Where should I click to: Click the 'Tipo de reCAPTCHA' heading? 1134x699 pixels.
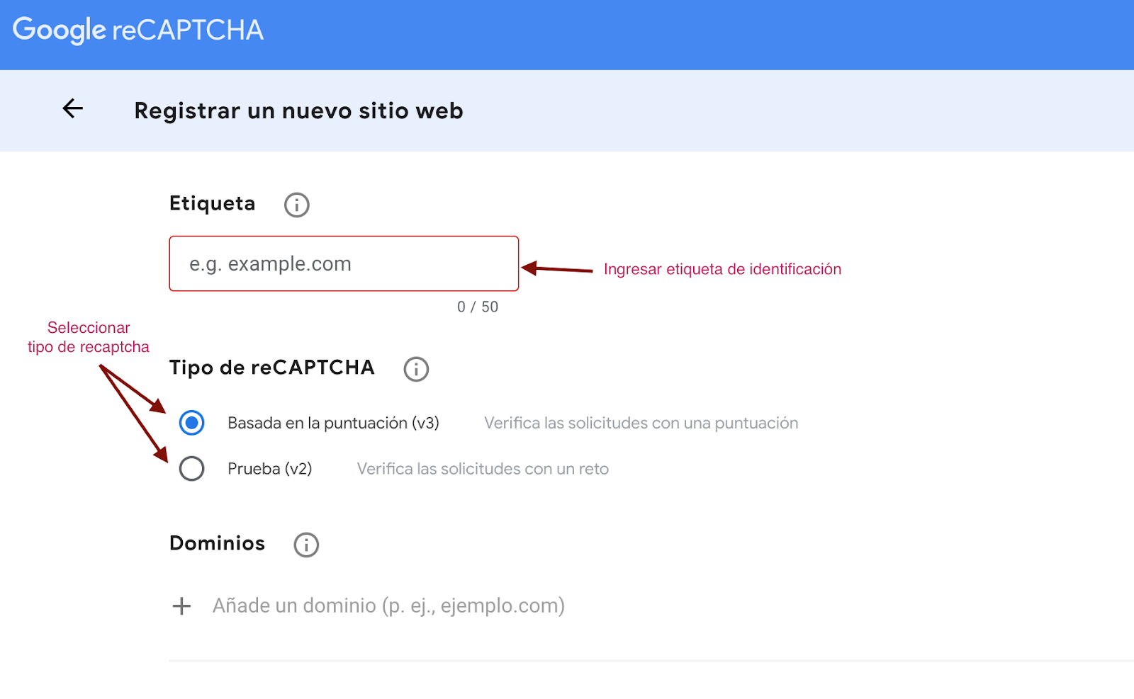(x=271, y=368)
